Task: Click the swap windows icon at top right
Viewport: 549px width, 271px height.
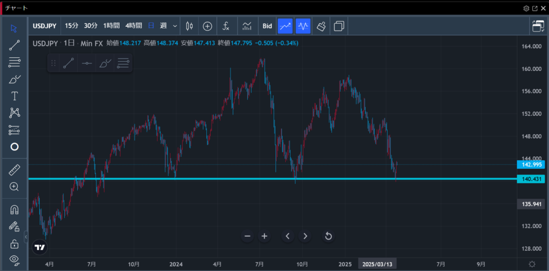Action: tap(538, 26)
